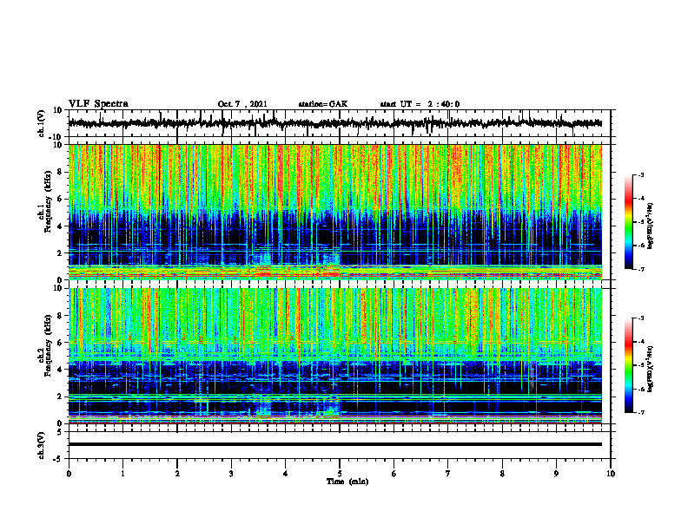Click the time axis tick label "9"

click(x=556, y=474)
